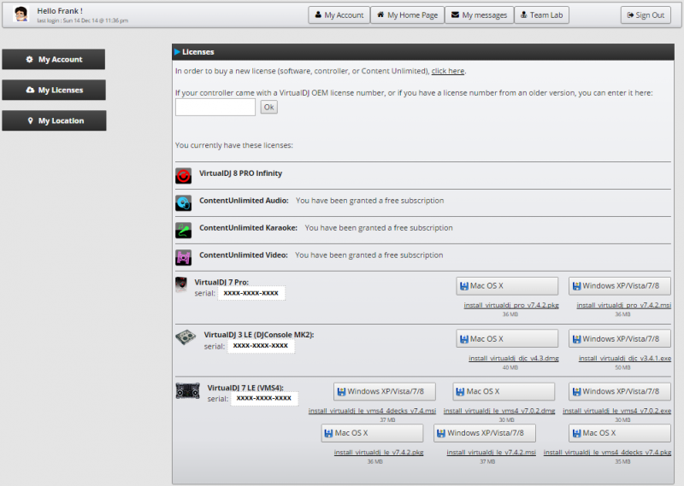Viewport: 684px width, 486px height.
Task: Click Ok to submit the license number
Action: click(268, 108)
